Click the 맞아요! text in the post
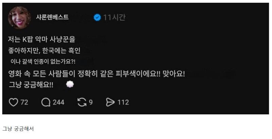272x139 pixels. (x=174, y=74)
